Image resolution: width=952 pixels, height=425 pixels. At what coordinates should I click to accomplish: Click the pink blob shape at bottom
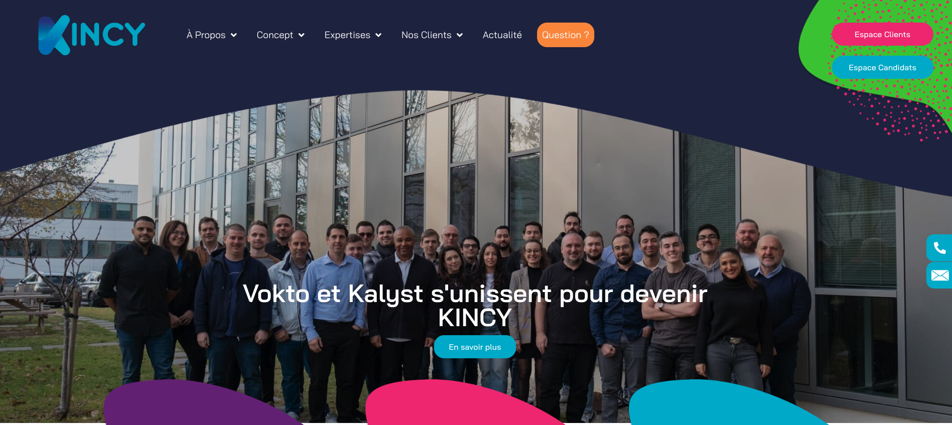click(x=462, y=404)
